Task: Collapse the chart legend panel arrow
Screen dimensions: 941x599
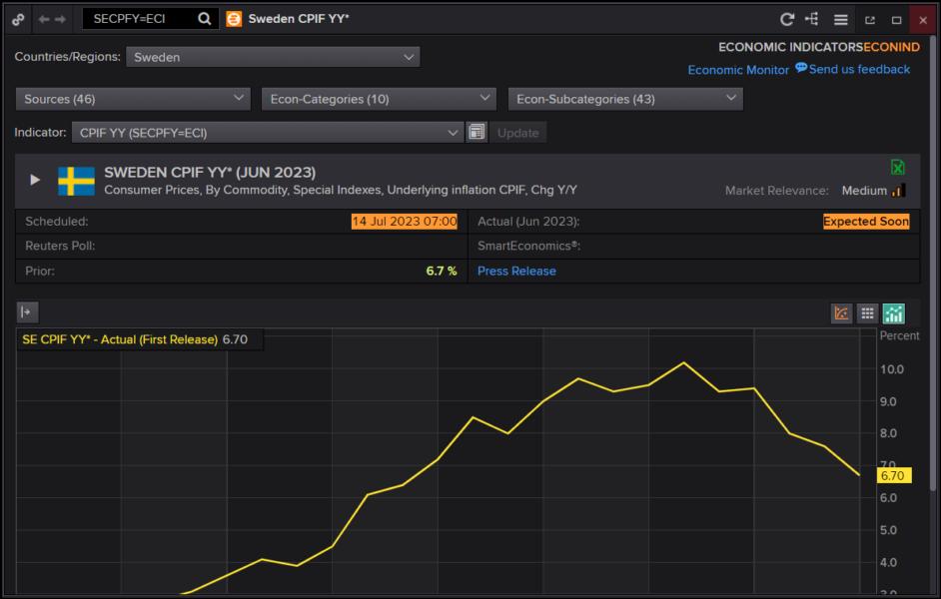Action: (26, 312)
